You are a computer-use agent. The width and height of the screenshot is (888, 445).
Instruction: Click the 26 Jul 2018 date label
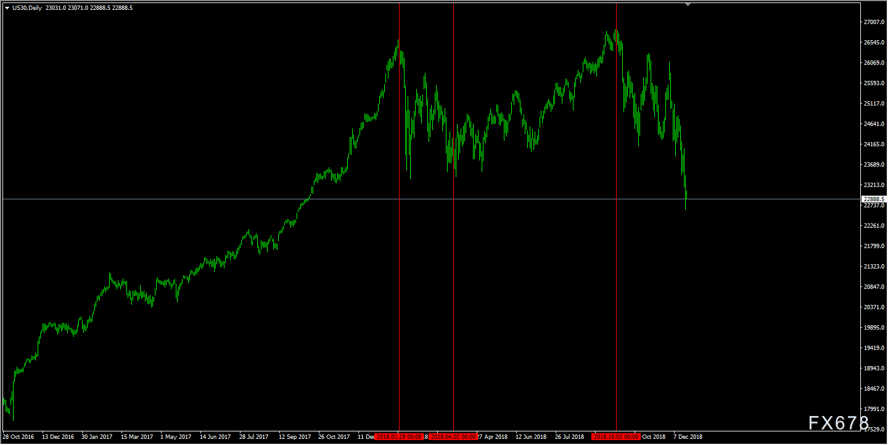(570, 437)
